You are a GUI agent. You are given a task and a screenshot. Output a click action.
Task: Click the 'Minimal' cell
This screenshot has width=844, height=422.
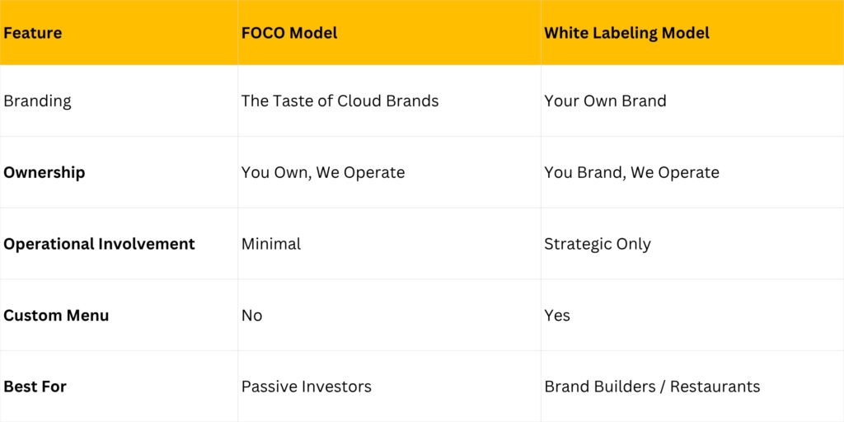[x=271, y=244]
